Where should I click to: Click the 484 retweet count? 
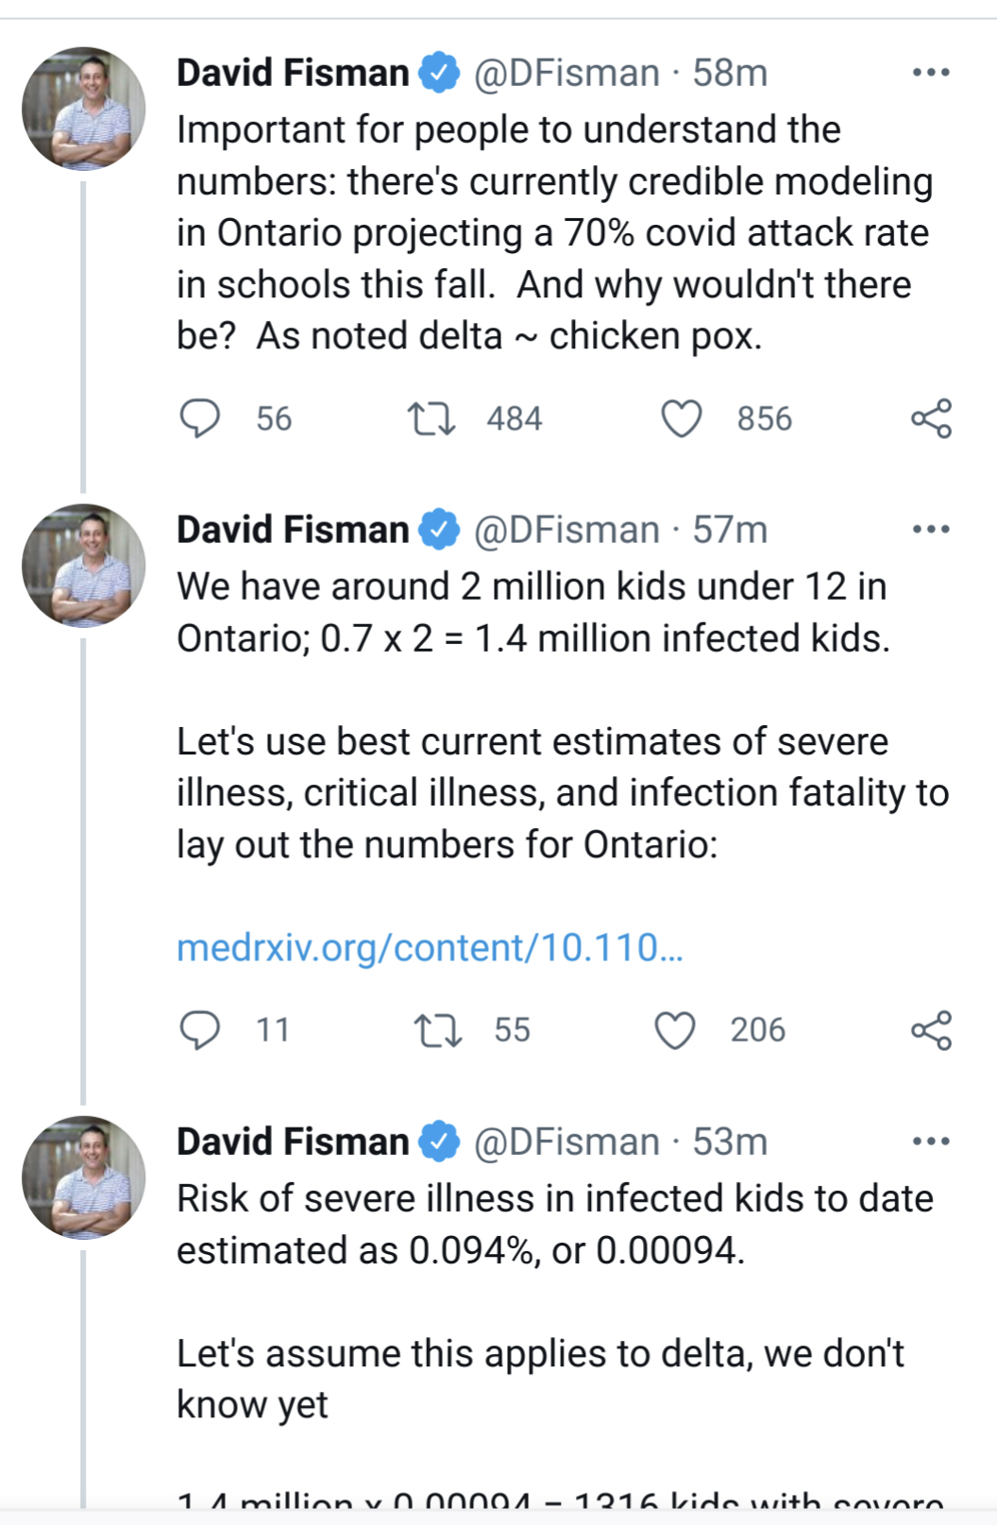point(515,418)
